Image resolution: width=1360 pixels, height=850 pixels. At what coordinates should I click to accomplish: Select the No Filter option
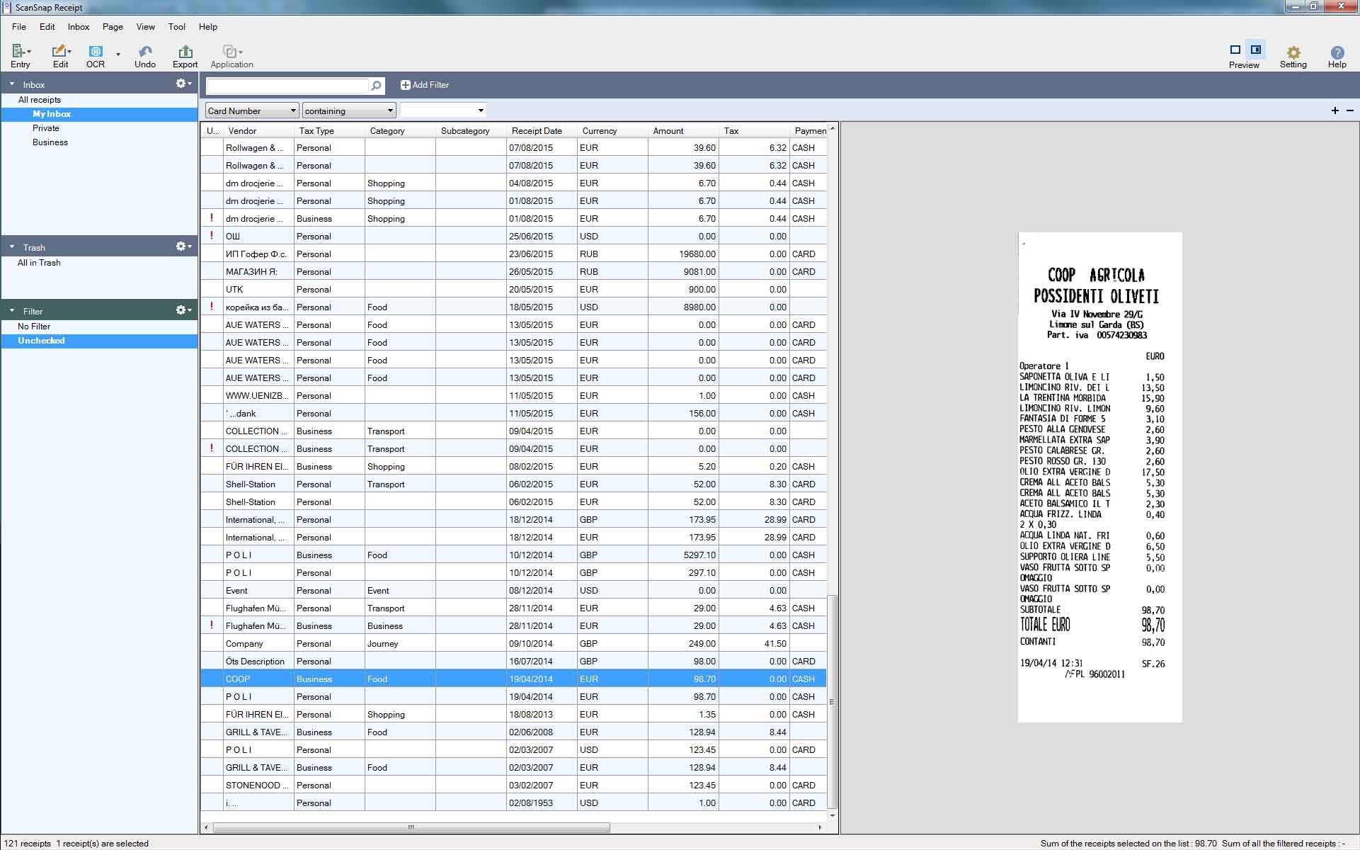tap(34, 327)
